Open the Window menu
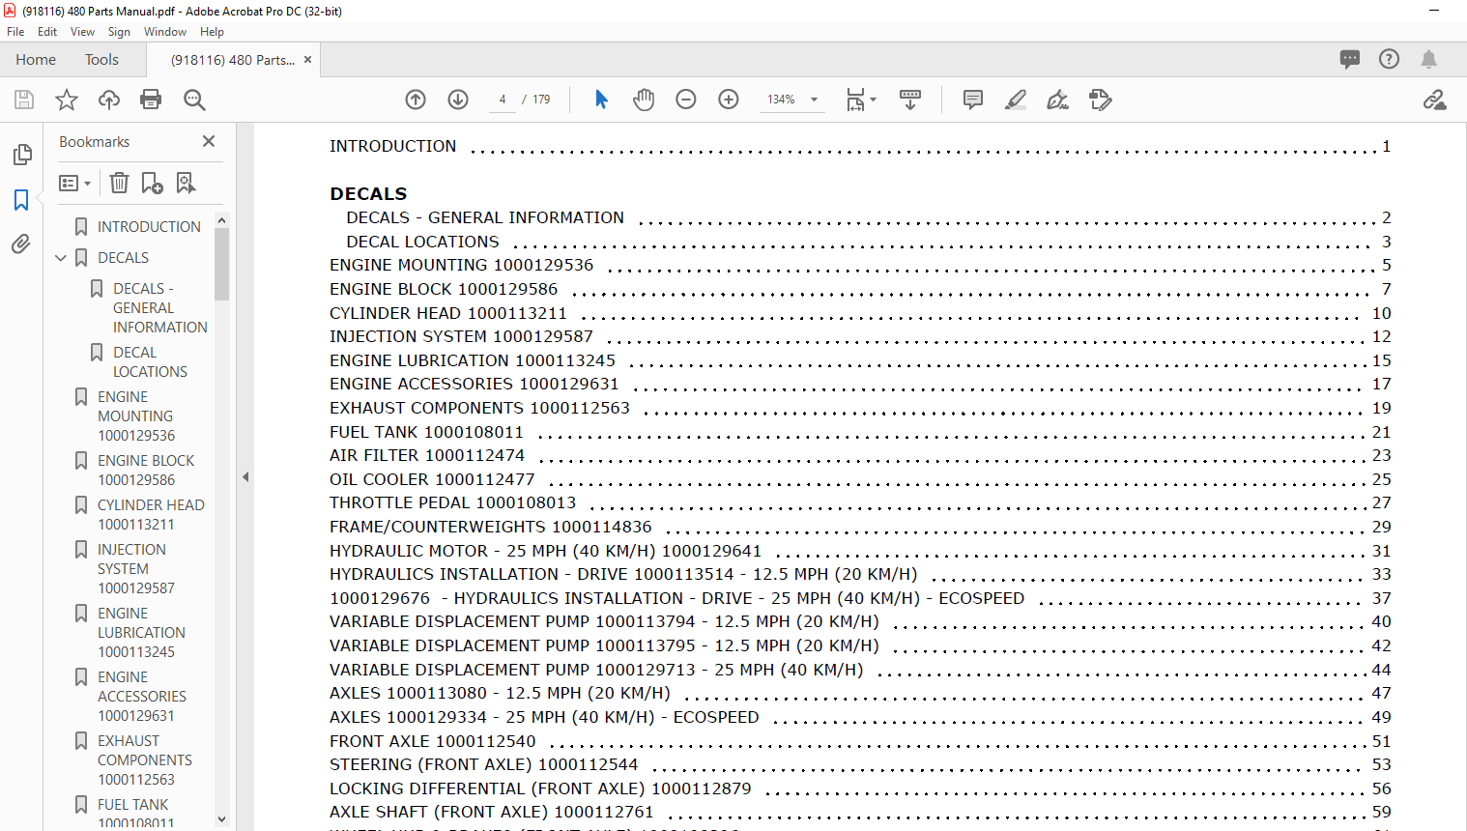Image resolution: width=1467 pixels, height=831 pixels. (165, 32)
